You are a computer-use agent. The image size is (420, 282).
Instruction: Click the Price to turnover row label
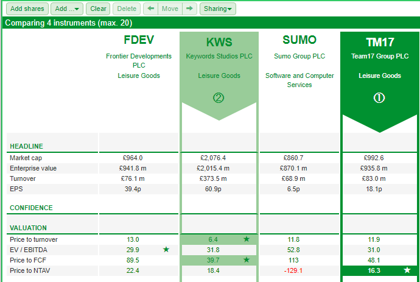[33, 239]
